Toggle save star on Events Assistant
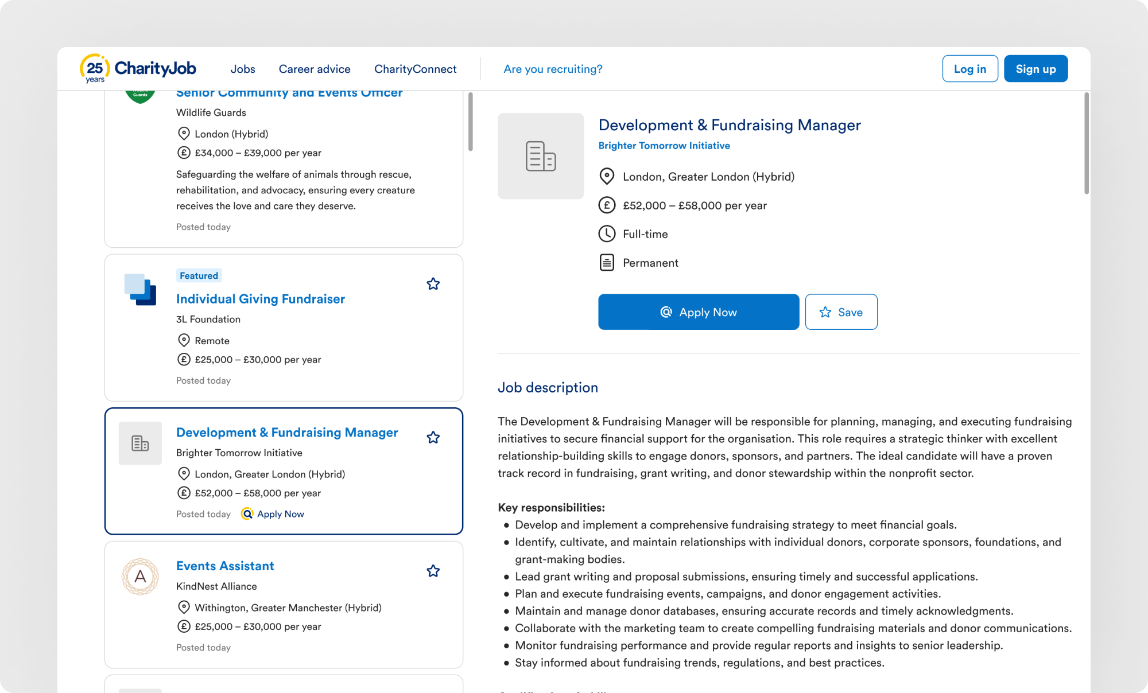 pos(433,571)
